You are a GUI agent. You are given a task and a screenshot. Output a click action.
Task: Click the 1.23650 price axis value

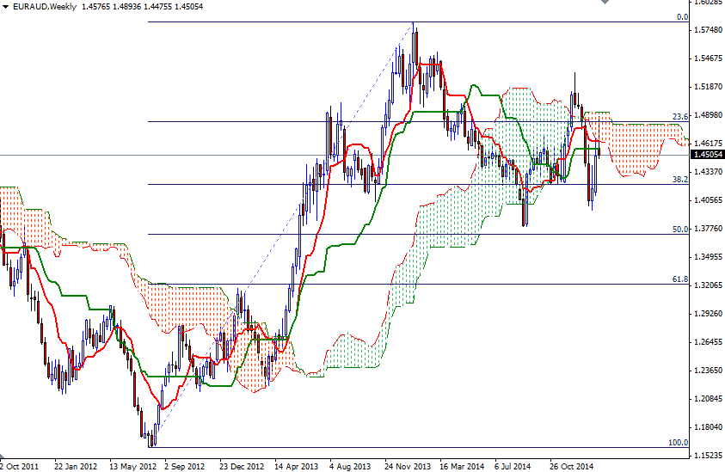[x=708, y=371]
